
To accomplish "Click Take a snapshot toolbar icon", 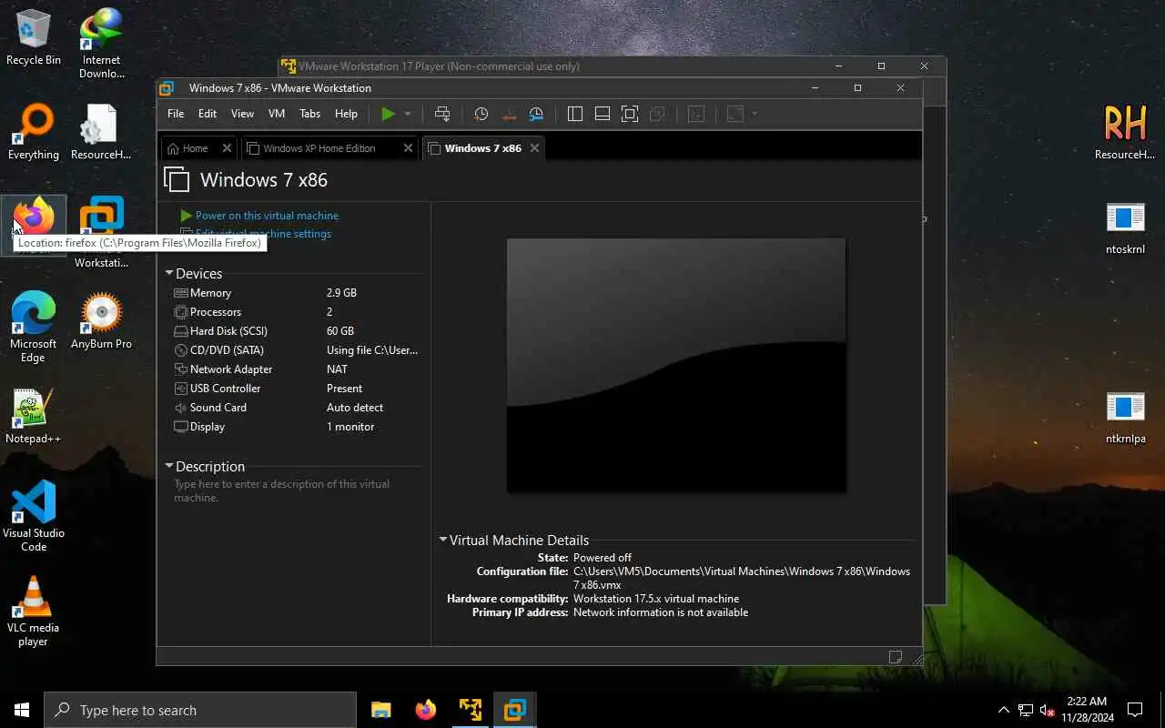I will click(481, 114).
